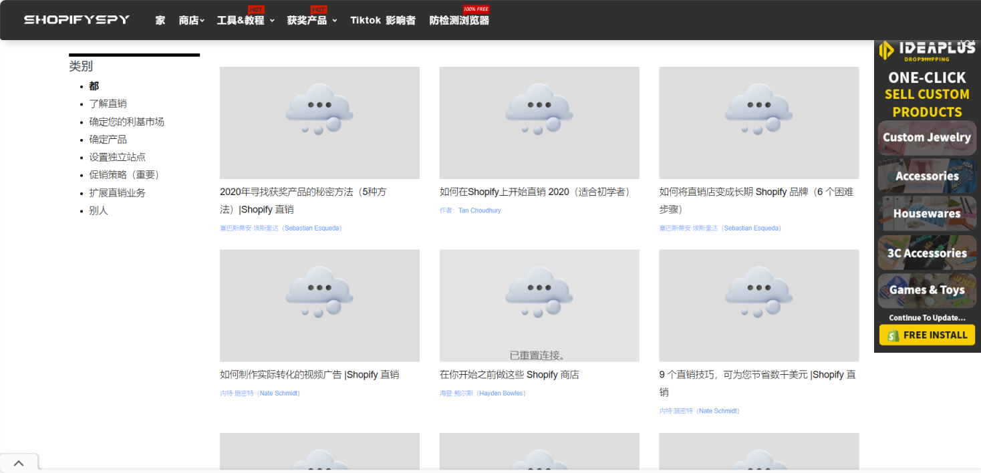
Task: Click author link Tan Choudhury
Action: (479, 210)
